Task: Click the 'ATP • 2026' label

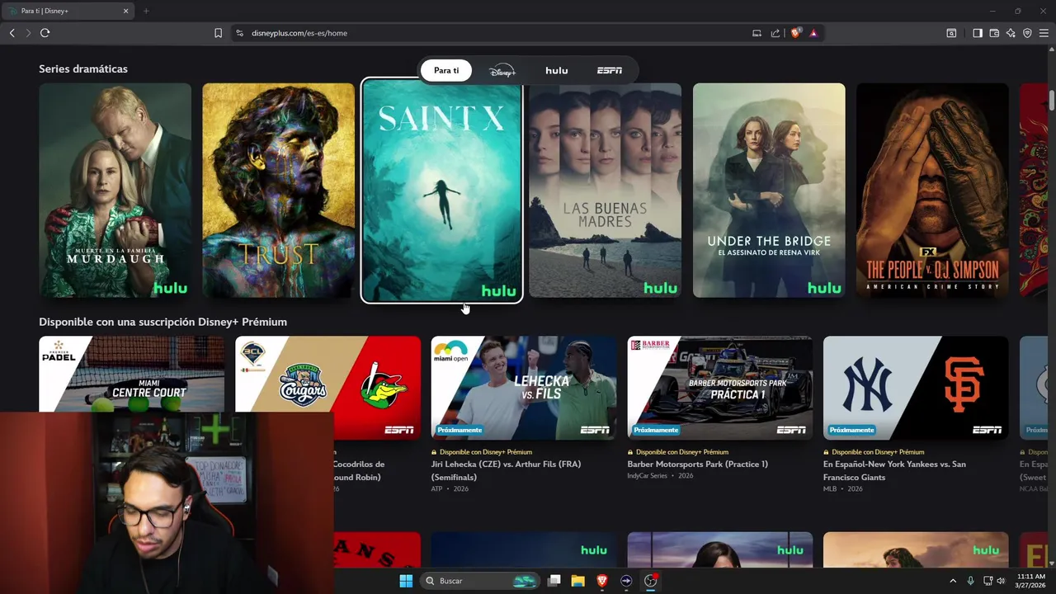Action: [450, 489]
